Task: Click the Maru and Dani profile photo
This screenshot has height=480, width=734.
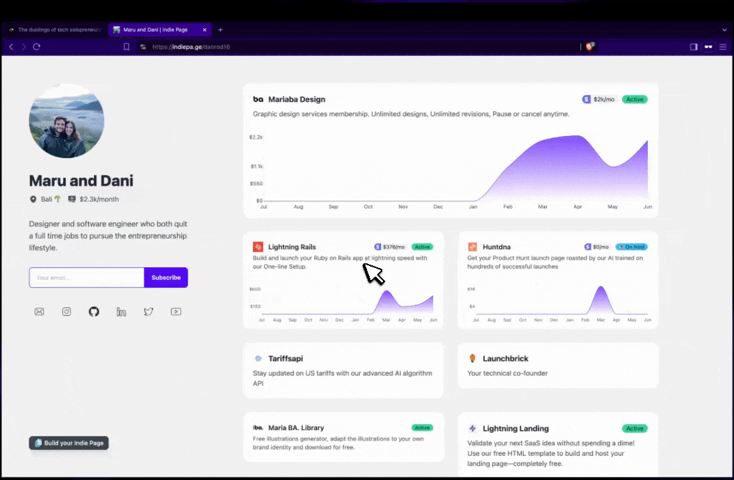Action: [x=67, y=121]
